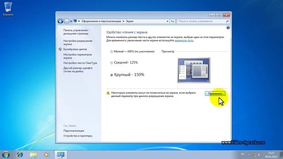283x159 pixels.
Task: Open Help via the blue question mark icon
Action: (228, 27)
